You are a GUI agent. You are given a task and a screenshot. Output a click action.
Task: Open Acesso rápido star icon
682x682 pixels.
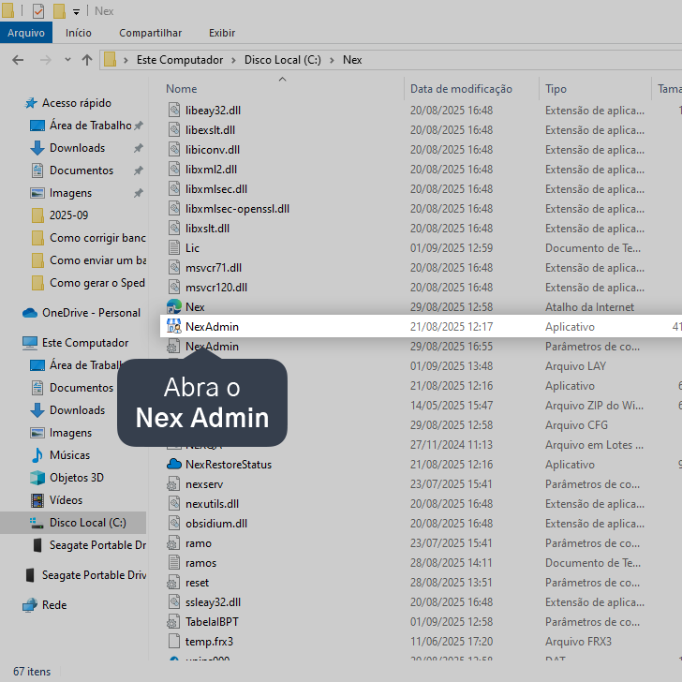pyautogui.click(x=30, y=103)
